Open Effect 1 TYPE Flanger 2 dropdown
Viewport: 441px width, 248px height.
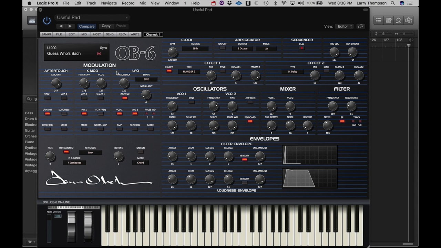pos(189,72)
